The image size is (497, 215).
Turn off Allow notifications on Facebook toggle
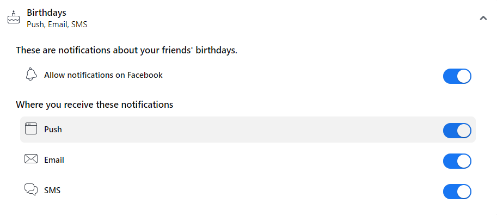pos(457,76)
